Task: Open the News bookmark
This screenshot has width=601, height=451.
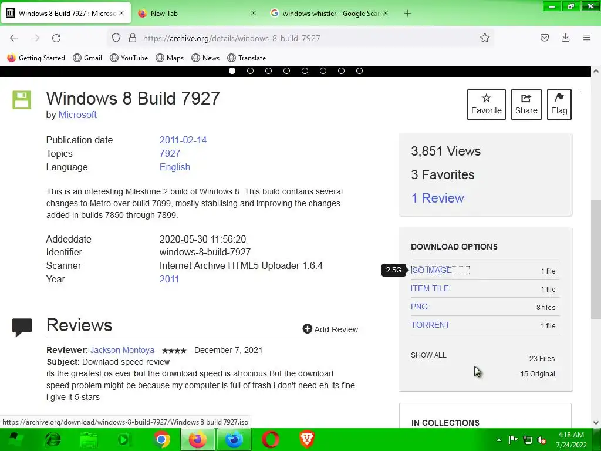Action: 205,58
